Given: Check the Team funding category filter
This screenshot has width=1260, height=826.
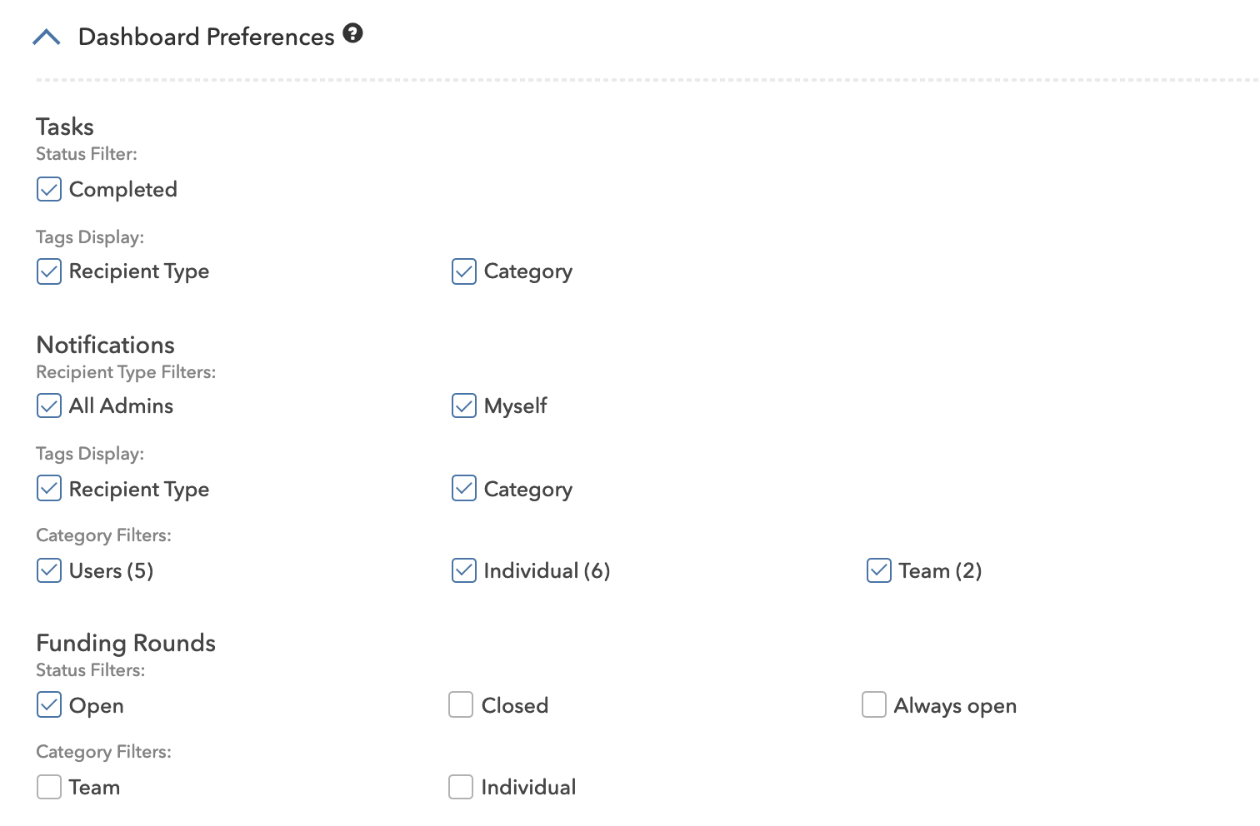Looking at the screenshot, I should click(49, 787).
